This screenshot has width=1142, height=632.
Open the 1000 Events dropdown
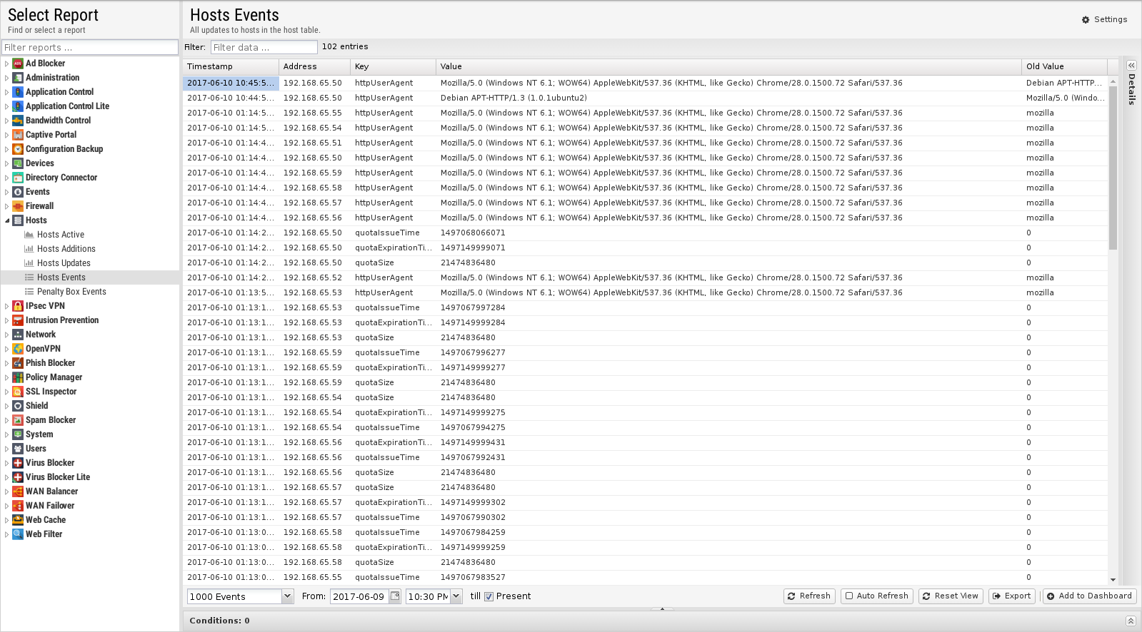287,596
